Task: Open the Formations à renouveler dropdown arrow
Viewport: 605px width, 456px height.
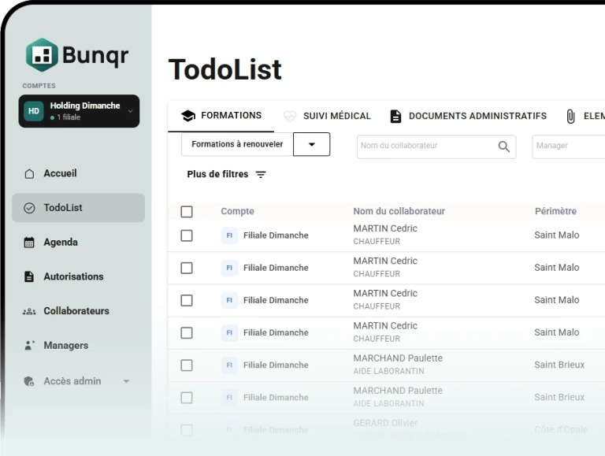Action: 312,144
